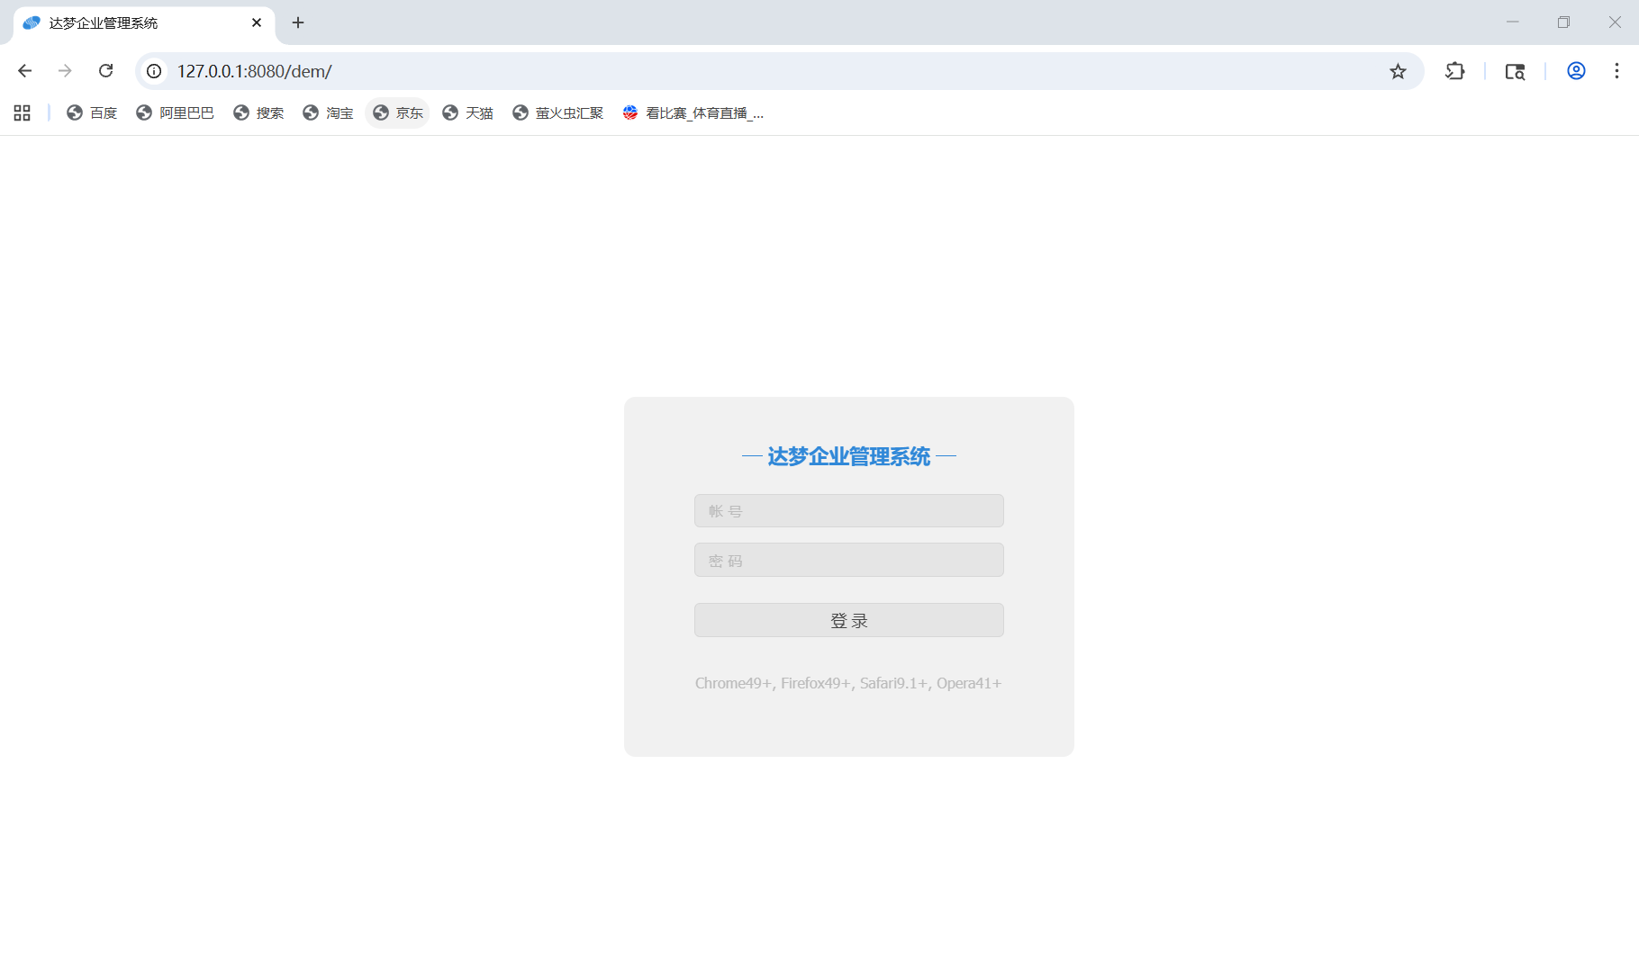Open the 看比赛_体育直播 bookmark
Viewport: 1639px width, 971px height.
pos(693,112)
